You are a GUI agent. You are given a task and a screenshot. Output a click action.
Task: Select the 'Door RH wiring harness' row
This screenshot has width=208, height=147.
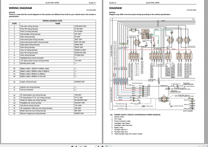coord(52,53)
